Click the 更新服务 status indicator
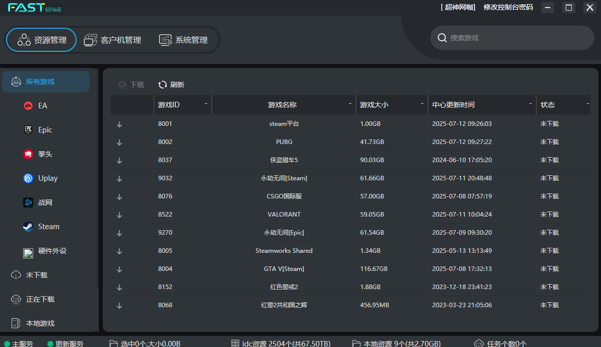This screenshot has width=601, height=347. [65, 343]
